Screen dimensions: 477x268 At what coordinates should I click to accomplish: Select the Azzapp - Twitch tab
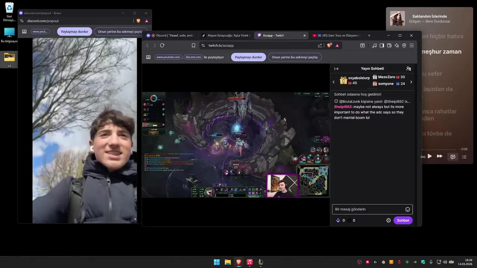click(281, 35)
